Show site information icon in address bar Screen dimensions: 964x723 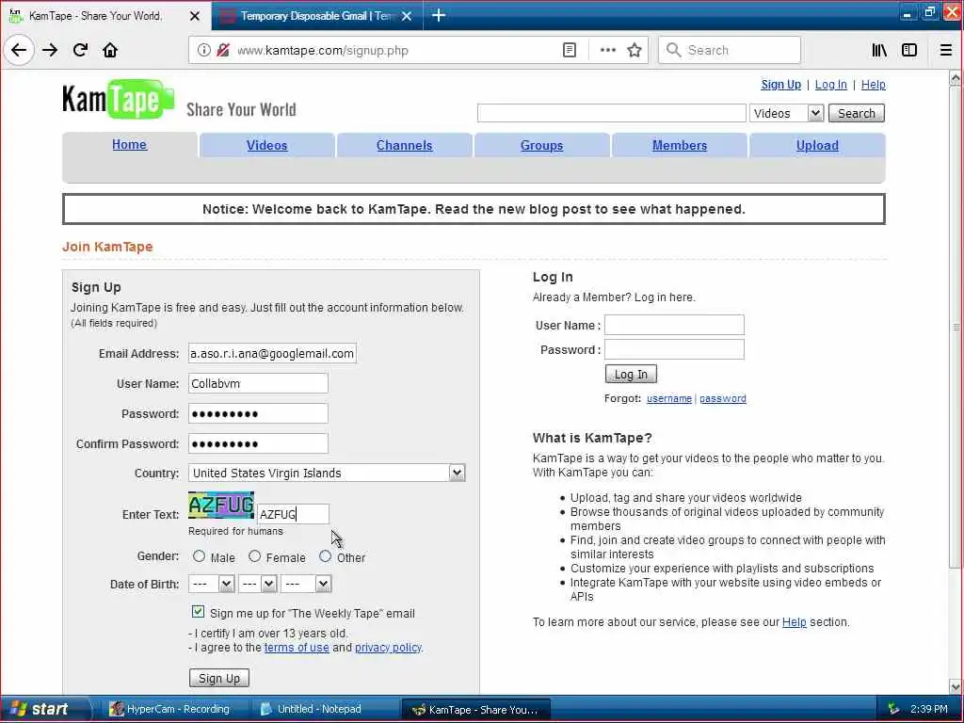coord(203,50)
